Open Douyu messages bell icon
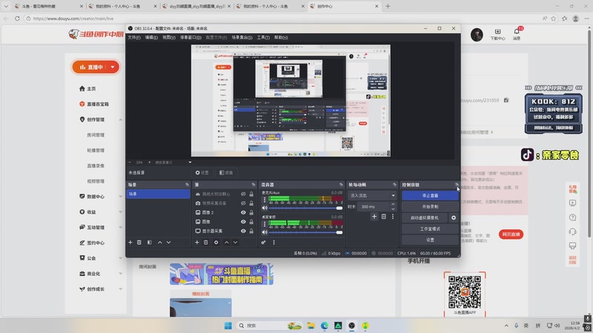Viewport: 593px width, 333px height. 517,33
